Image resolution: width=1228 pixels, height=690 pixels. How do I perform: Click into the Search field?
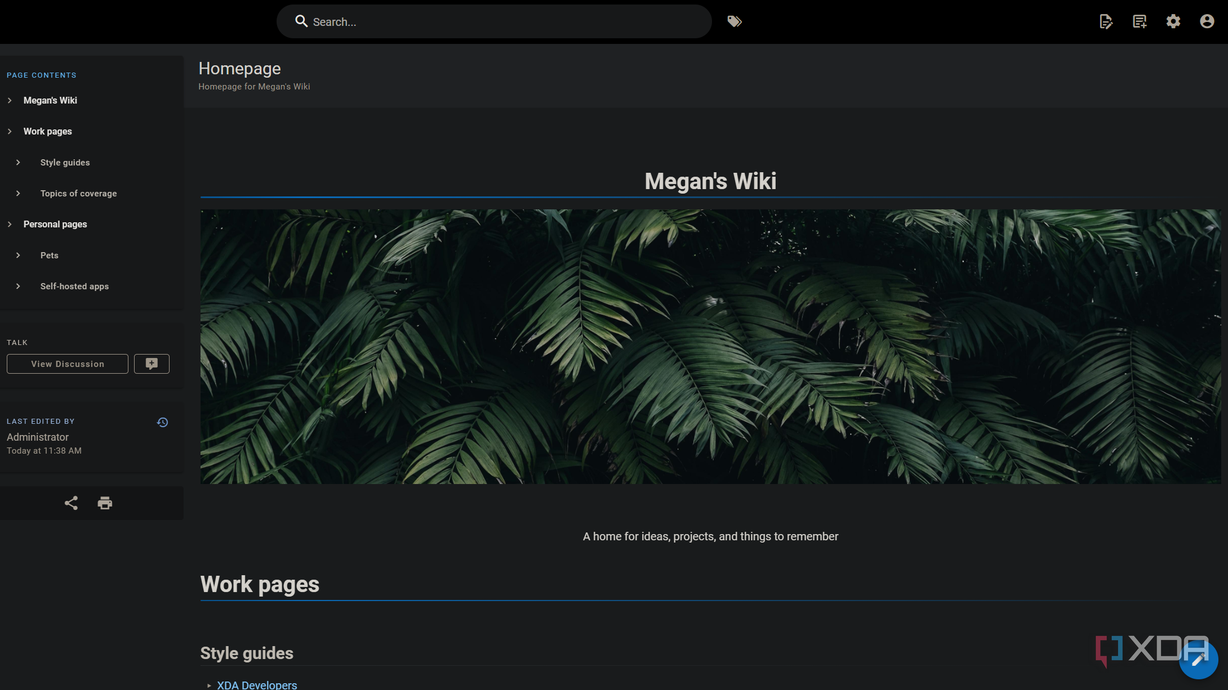(494, 21)
